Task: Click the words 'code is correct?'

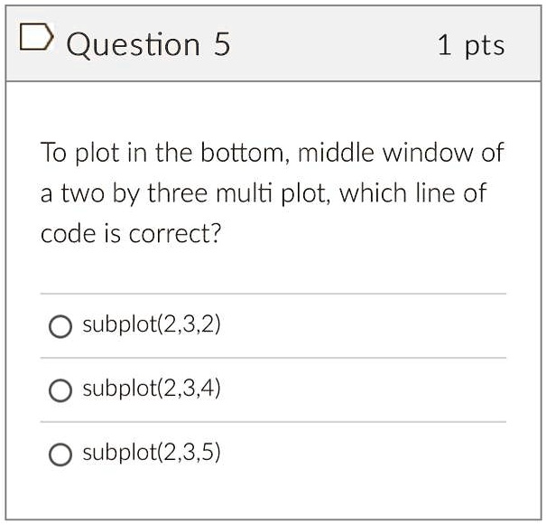Action: 131,233
